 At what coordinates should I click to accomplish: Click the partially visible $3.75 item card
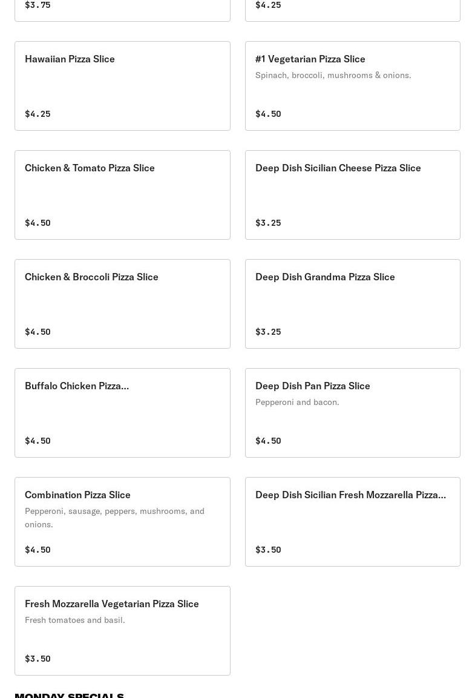[x=122, y=8]
